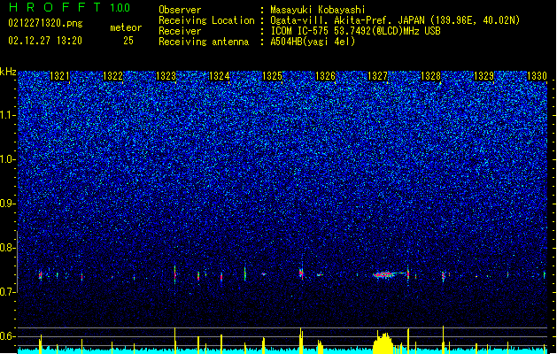Select the A504HB(yagi 4el) antenna text
This screenshot has width=557, height=354.
point(313,42)
